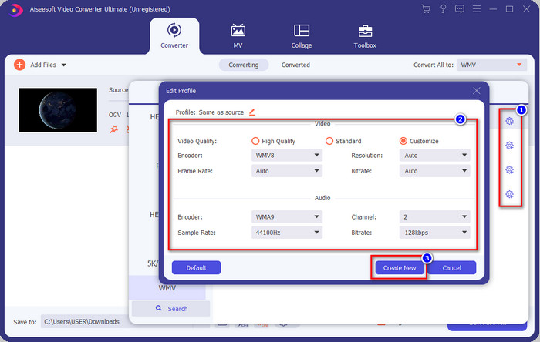
Task: Click the register key icon
Action: (x=444, y=9)
